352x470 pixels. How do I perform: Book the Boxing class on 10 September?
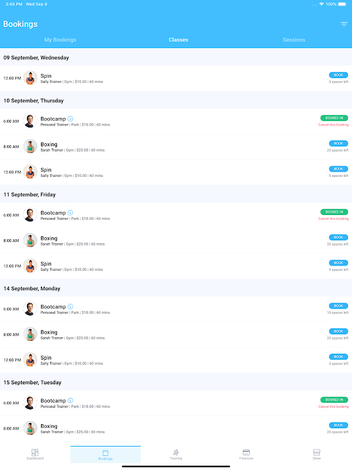click(339, 143)
